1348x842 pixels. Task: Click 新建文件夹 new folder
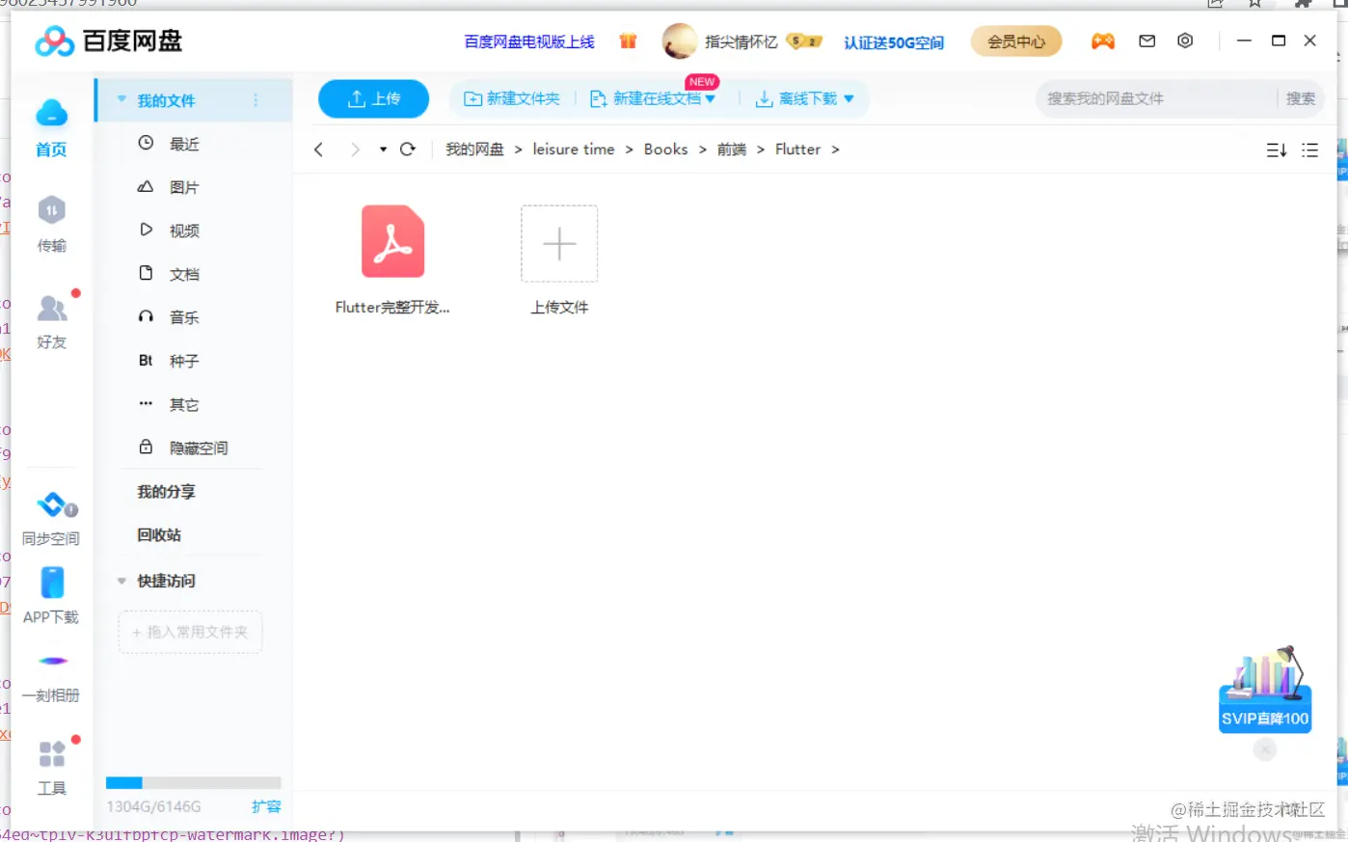click(x=512, y=98)
